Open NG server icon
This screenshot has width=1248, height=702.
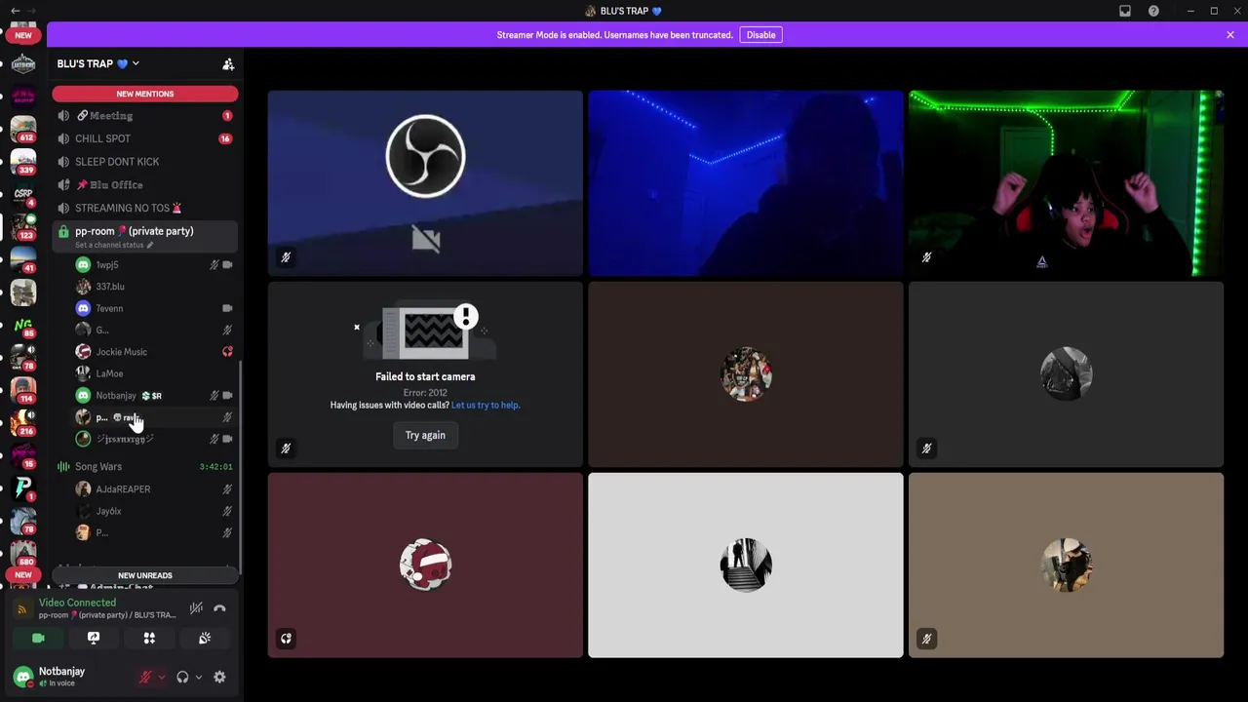(23, 326)
